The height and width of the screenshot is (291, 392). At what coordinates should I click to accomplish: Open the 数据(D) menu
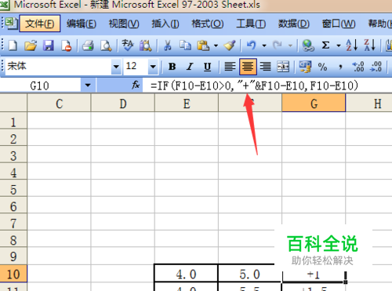pyautogui.click(x=293, y=24)
